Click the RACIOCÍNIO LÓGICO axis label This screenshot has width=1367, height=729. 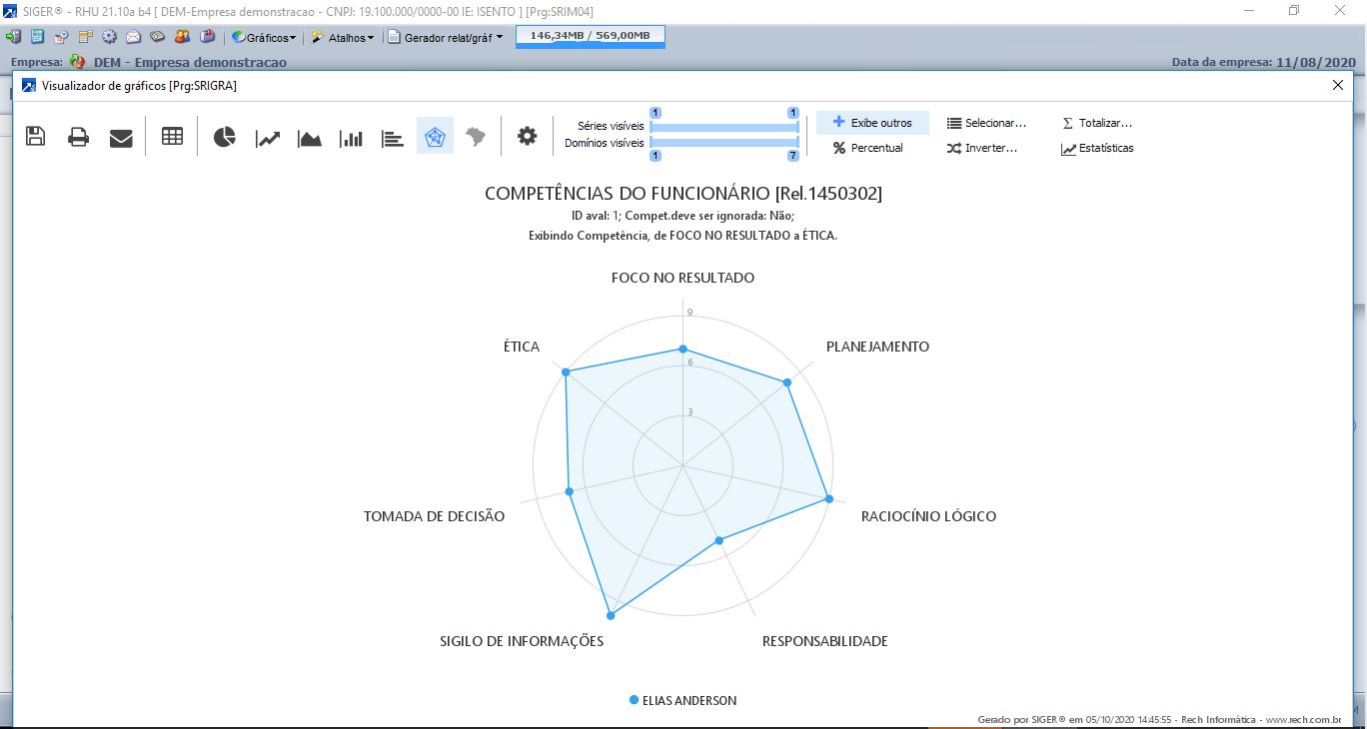pyautogui.click(x=928, y=516)
